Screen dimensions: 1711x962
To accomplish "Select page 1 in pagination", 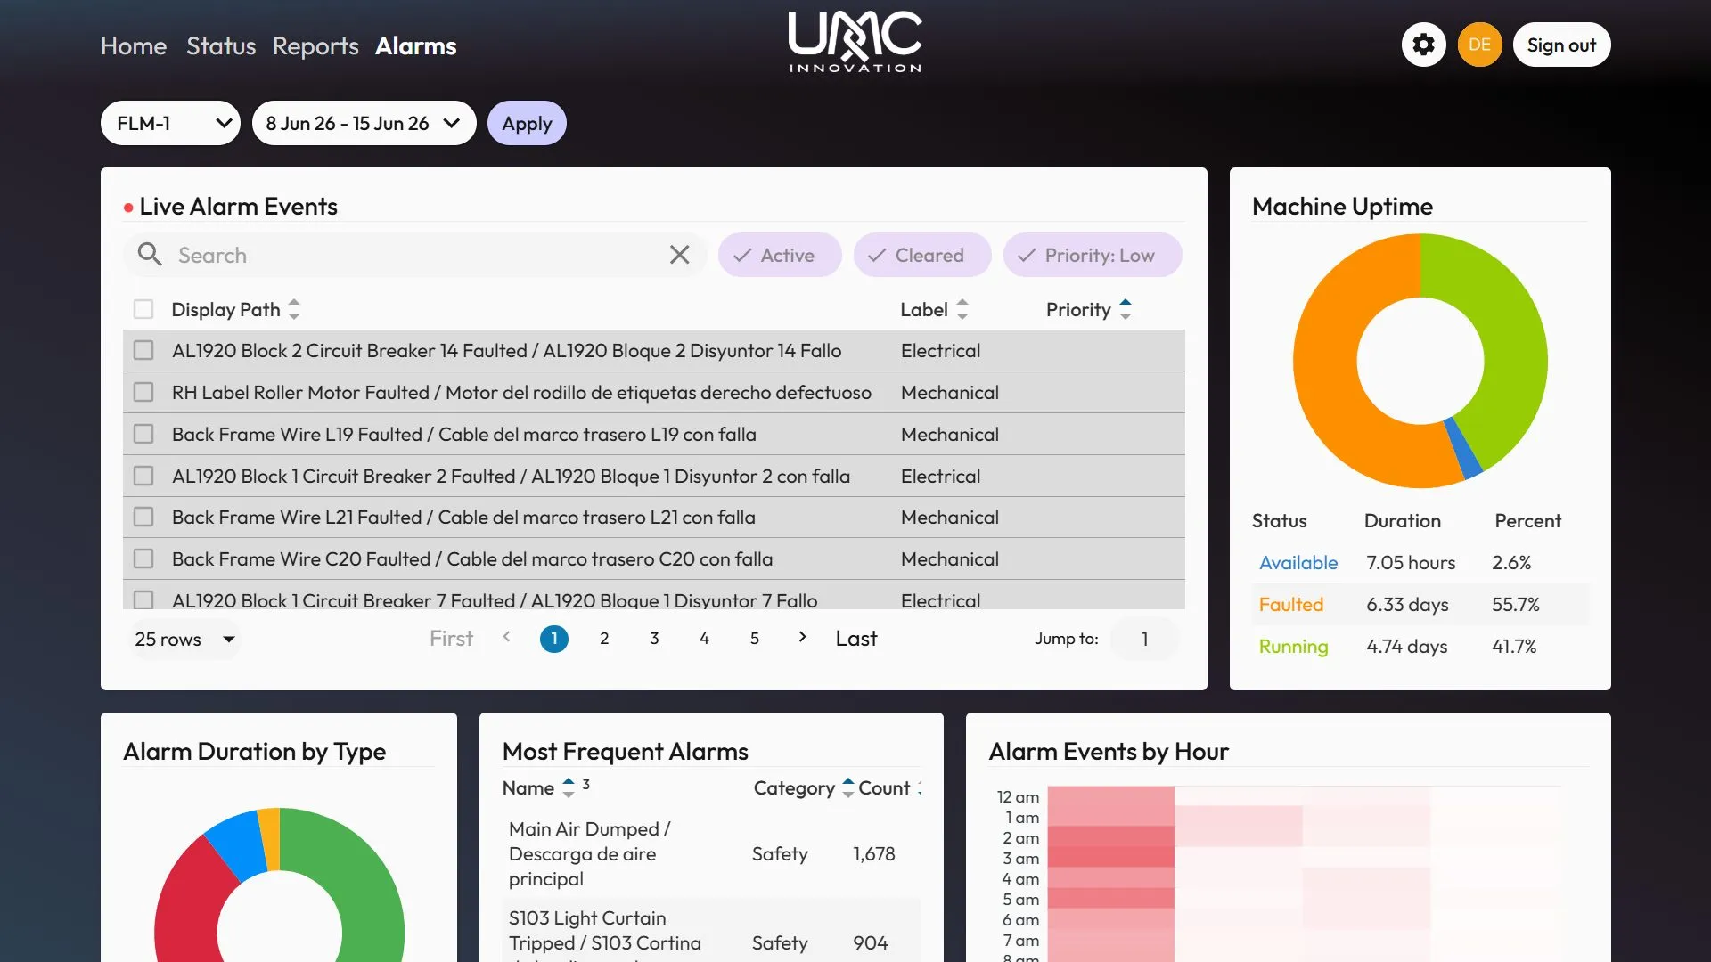I will (x=554, y=639).
